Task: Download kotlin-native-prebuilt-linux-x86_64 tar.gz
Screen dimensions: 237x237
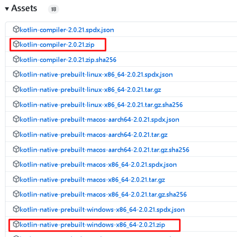Action: pyautogui.click(x=90, y=90)
